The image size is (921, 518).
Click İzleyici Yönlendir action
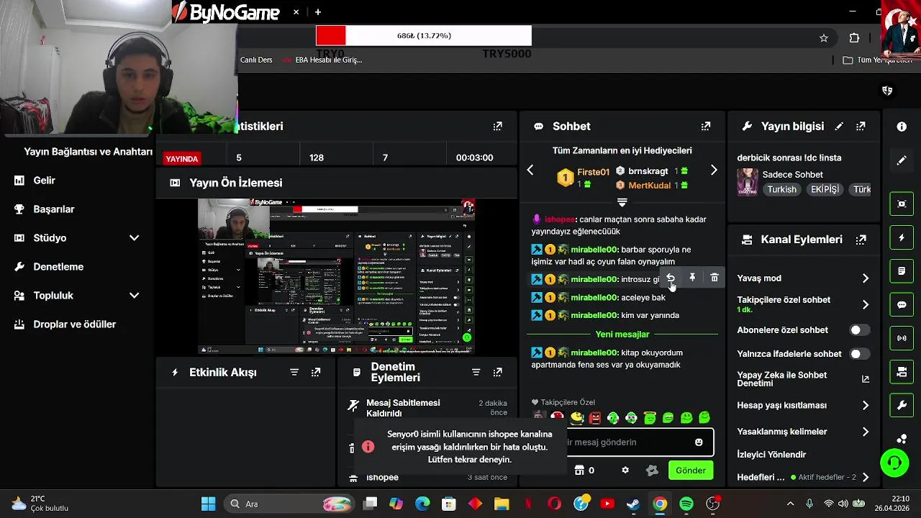coord(771,455)
